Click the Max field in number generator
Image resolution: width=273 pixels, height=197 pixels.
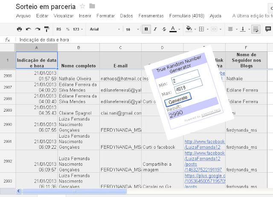pyautogui.click(x=189, y=86)
